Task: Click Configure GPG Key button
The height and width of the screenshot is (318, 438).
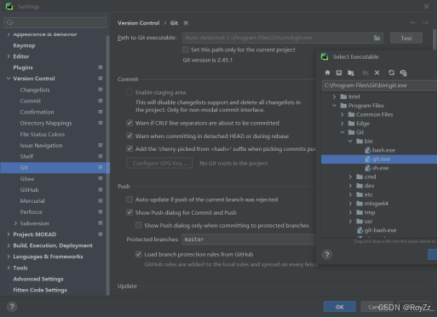Action: click(x=159, y=163)
